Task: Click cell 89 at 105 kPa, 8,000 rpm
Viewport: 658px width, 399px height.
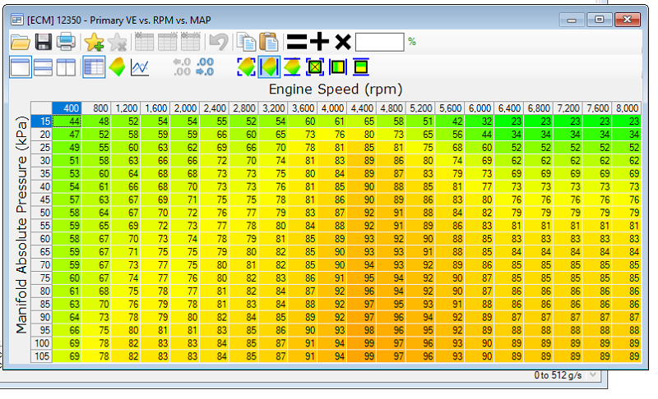Action: pos(627,356)
